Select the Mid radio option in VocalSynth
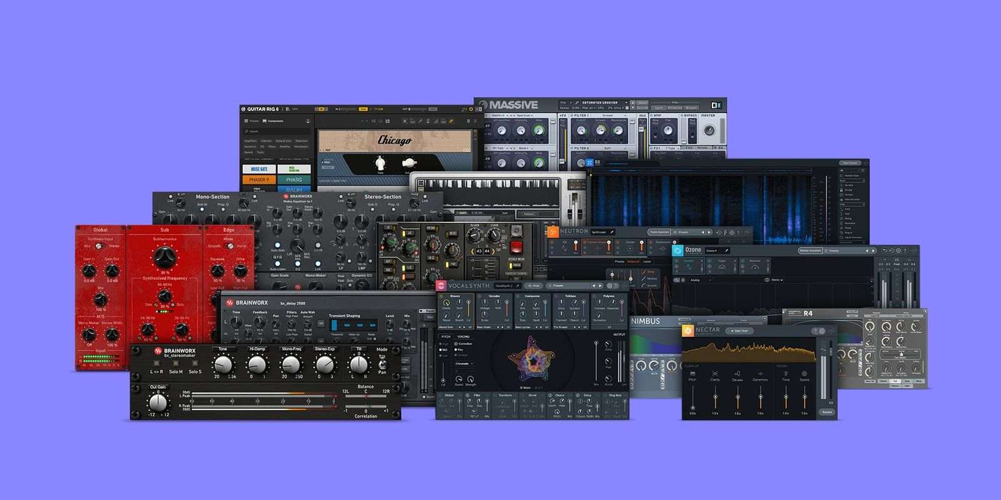The height and width of the screenshot is (500, 1001). 442,350
